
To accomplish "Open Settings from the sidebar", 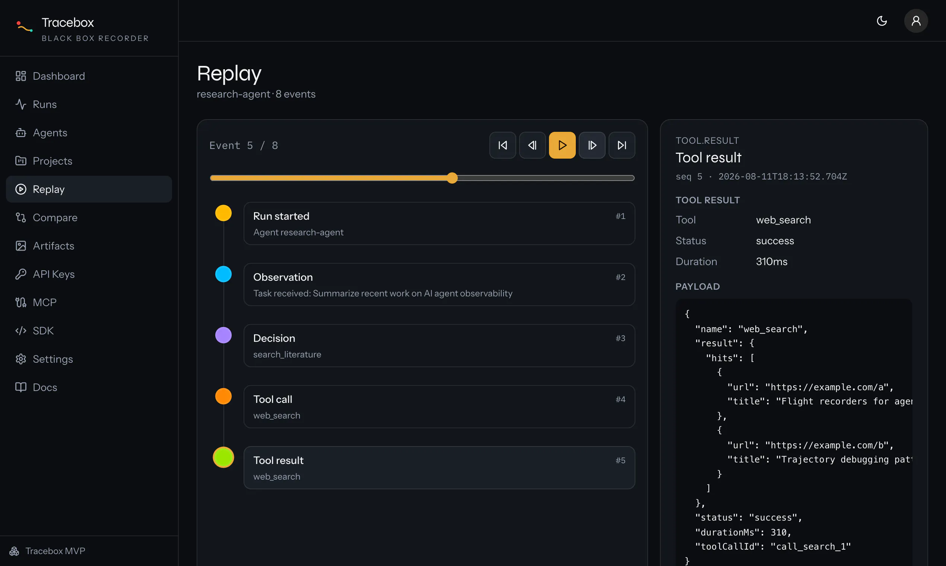I will pyautogui.click(x=89, y=359).
